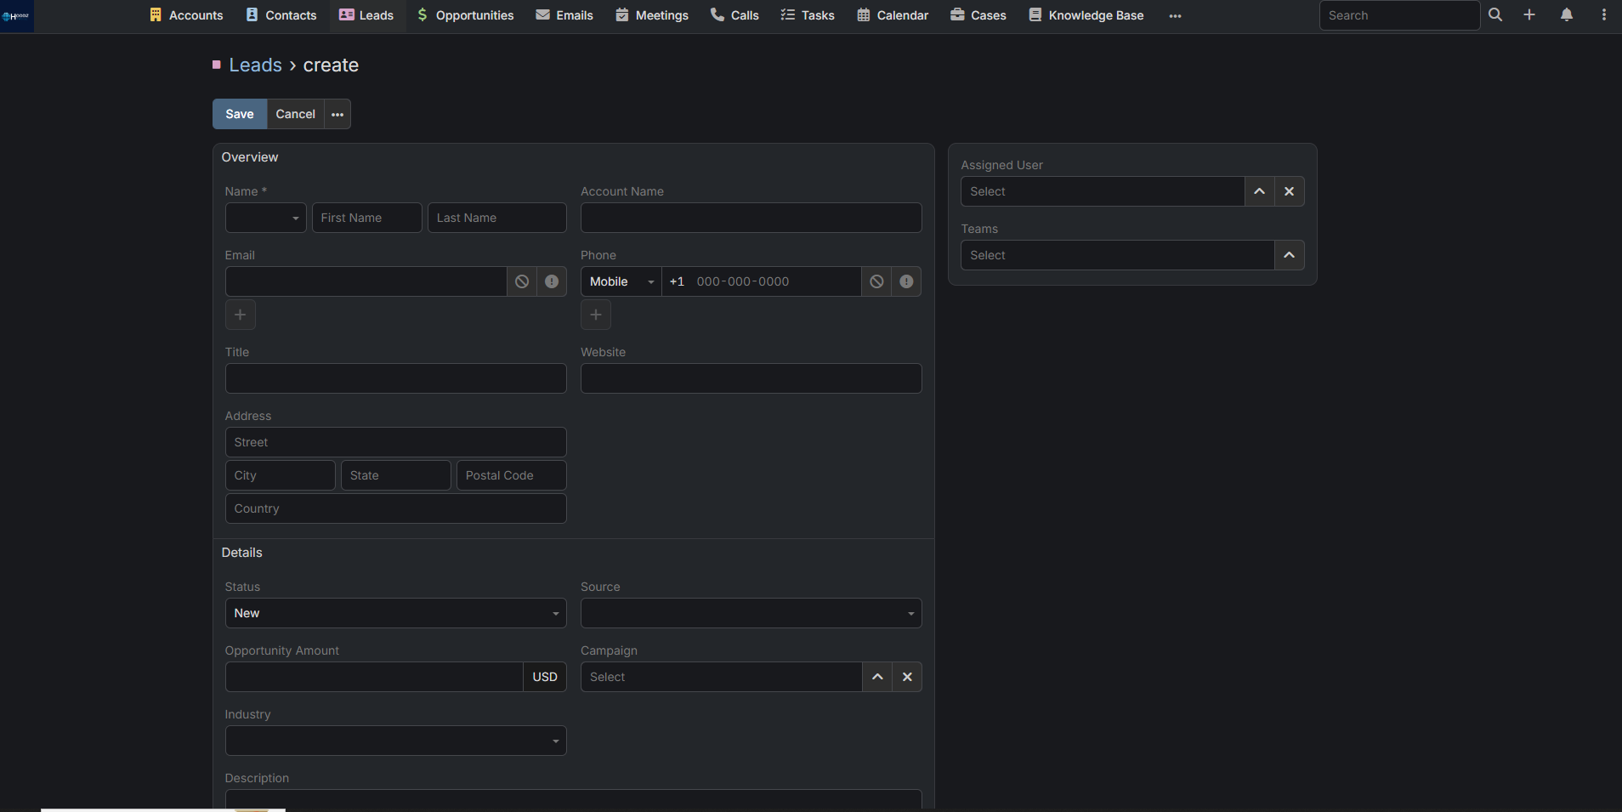Open the Status dropdown showing New
The height and width of the screenshot is (812, 1622).
coord(395,613)
